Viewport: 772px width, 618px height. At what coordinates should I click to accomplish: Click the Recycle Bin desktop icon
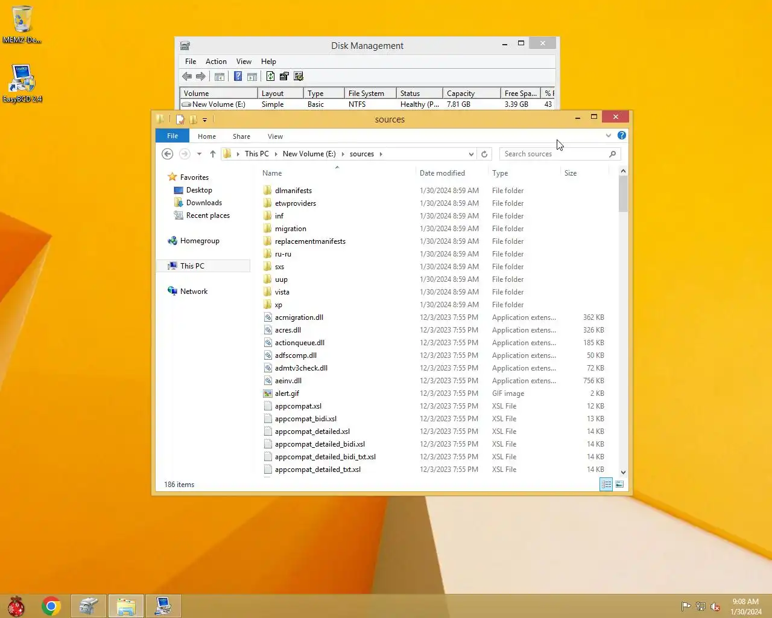coord(22,24)
